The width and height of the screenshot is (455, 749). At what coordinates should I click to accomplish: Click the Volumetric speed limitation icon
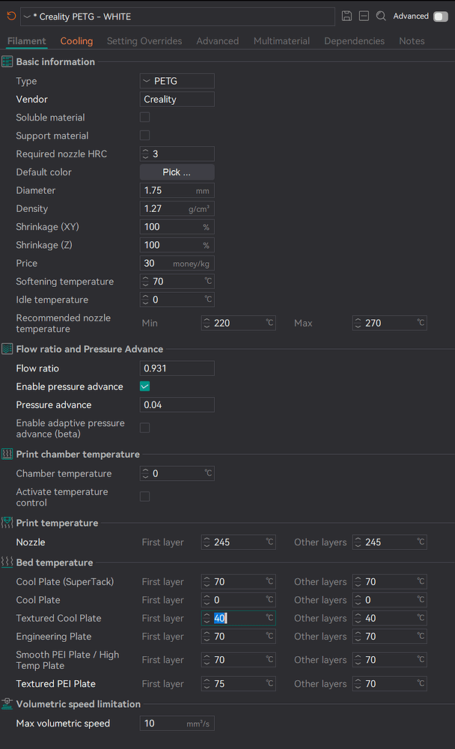[x=7, y=703]
